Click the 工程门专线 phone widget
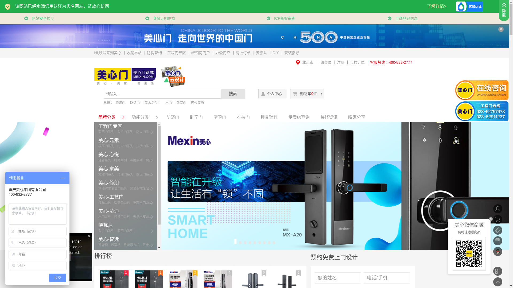The width and height of the screenshot is (513, 288). [x=481, y=111]
